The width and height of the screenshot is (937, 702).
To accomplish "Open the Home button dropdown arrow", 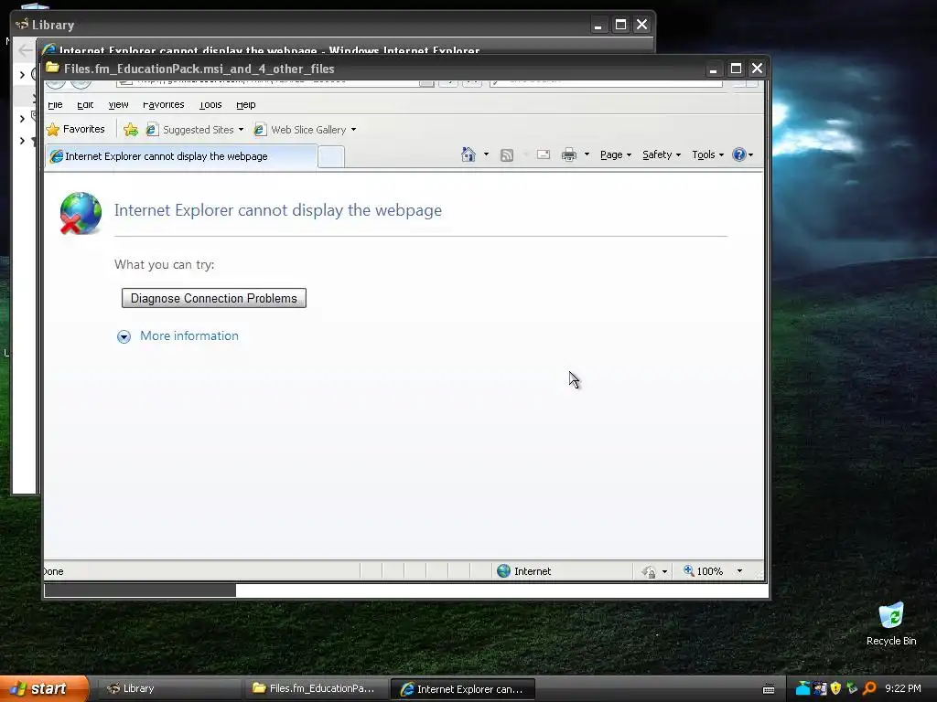I will click(486, 154).
